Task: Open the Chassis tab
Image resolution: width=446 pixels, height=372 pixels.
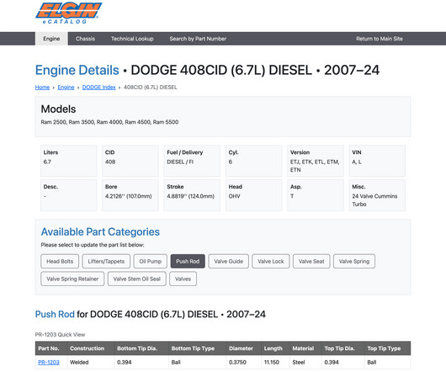Action: 85,39
